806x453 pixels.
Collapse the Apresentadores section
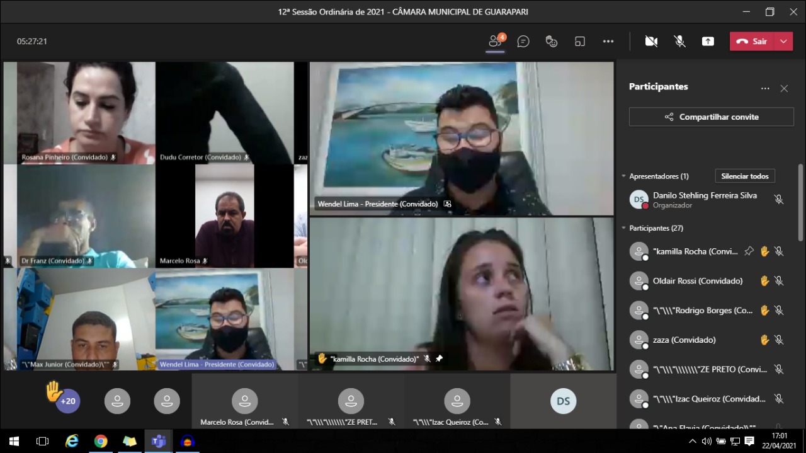pyautogui.click(x=623, y=176)
